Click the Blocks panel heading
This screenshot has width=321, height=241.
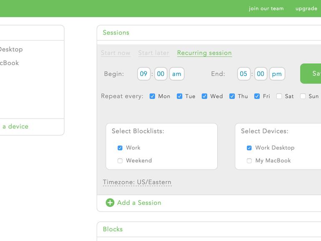tap(113, 229)
